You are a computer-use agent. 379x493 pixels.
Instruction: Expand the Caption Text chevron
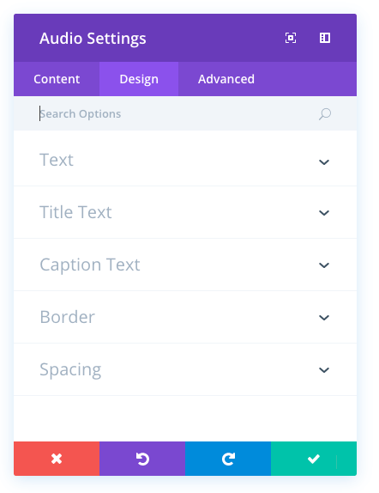coord(324,265)
